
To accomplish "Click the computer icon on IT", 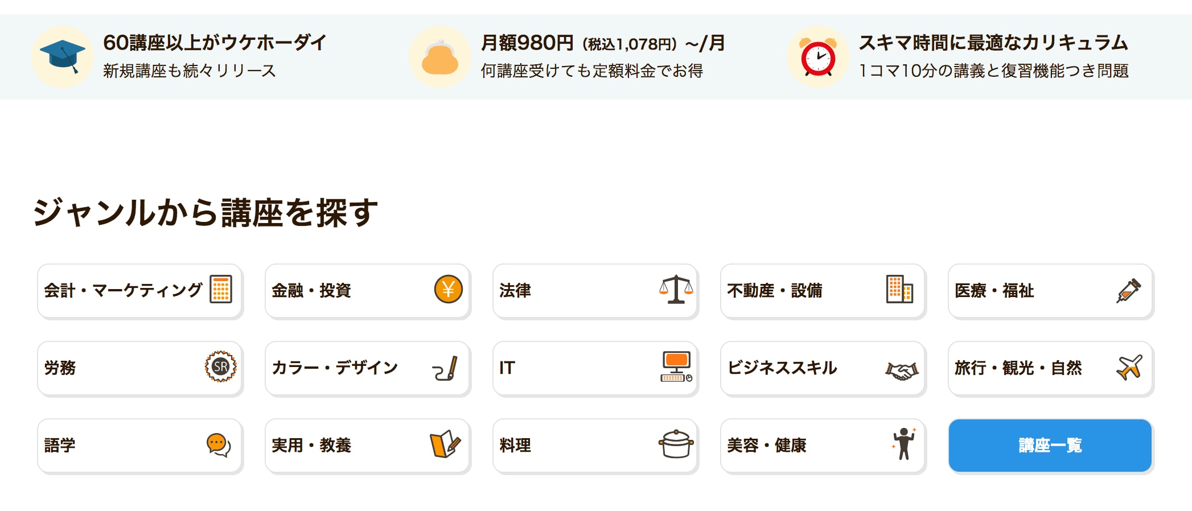I will tap(676, 366).
